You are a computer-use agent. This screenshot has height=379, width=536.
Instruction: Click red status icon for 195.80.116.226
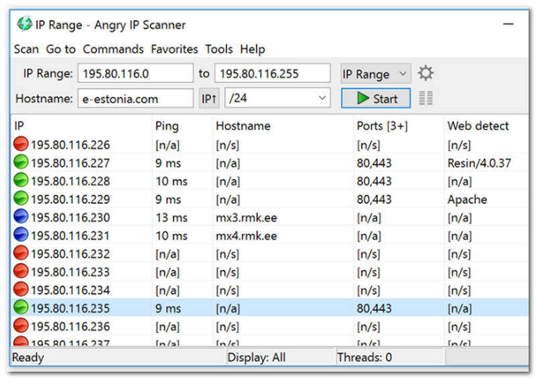(x=21, y=144)
